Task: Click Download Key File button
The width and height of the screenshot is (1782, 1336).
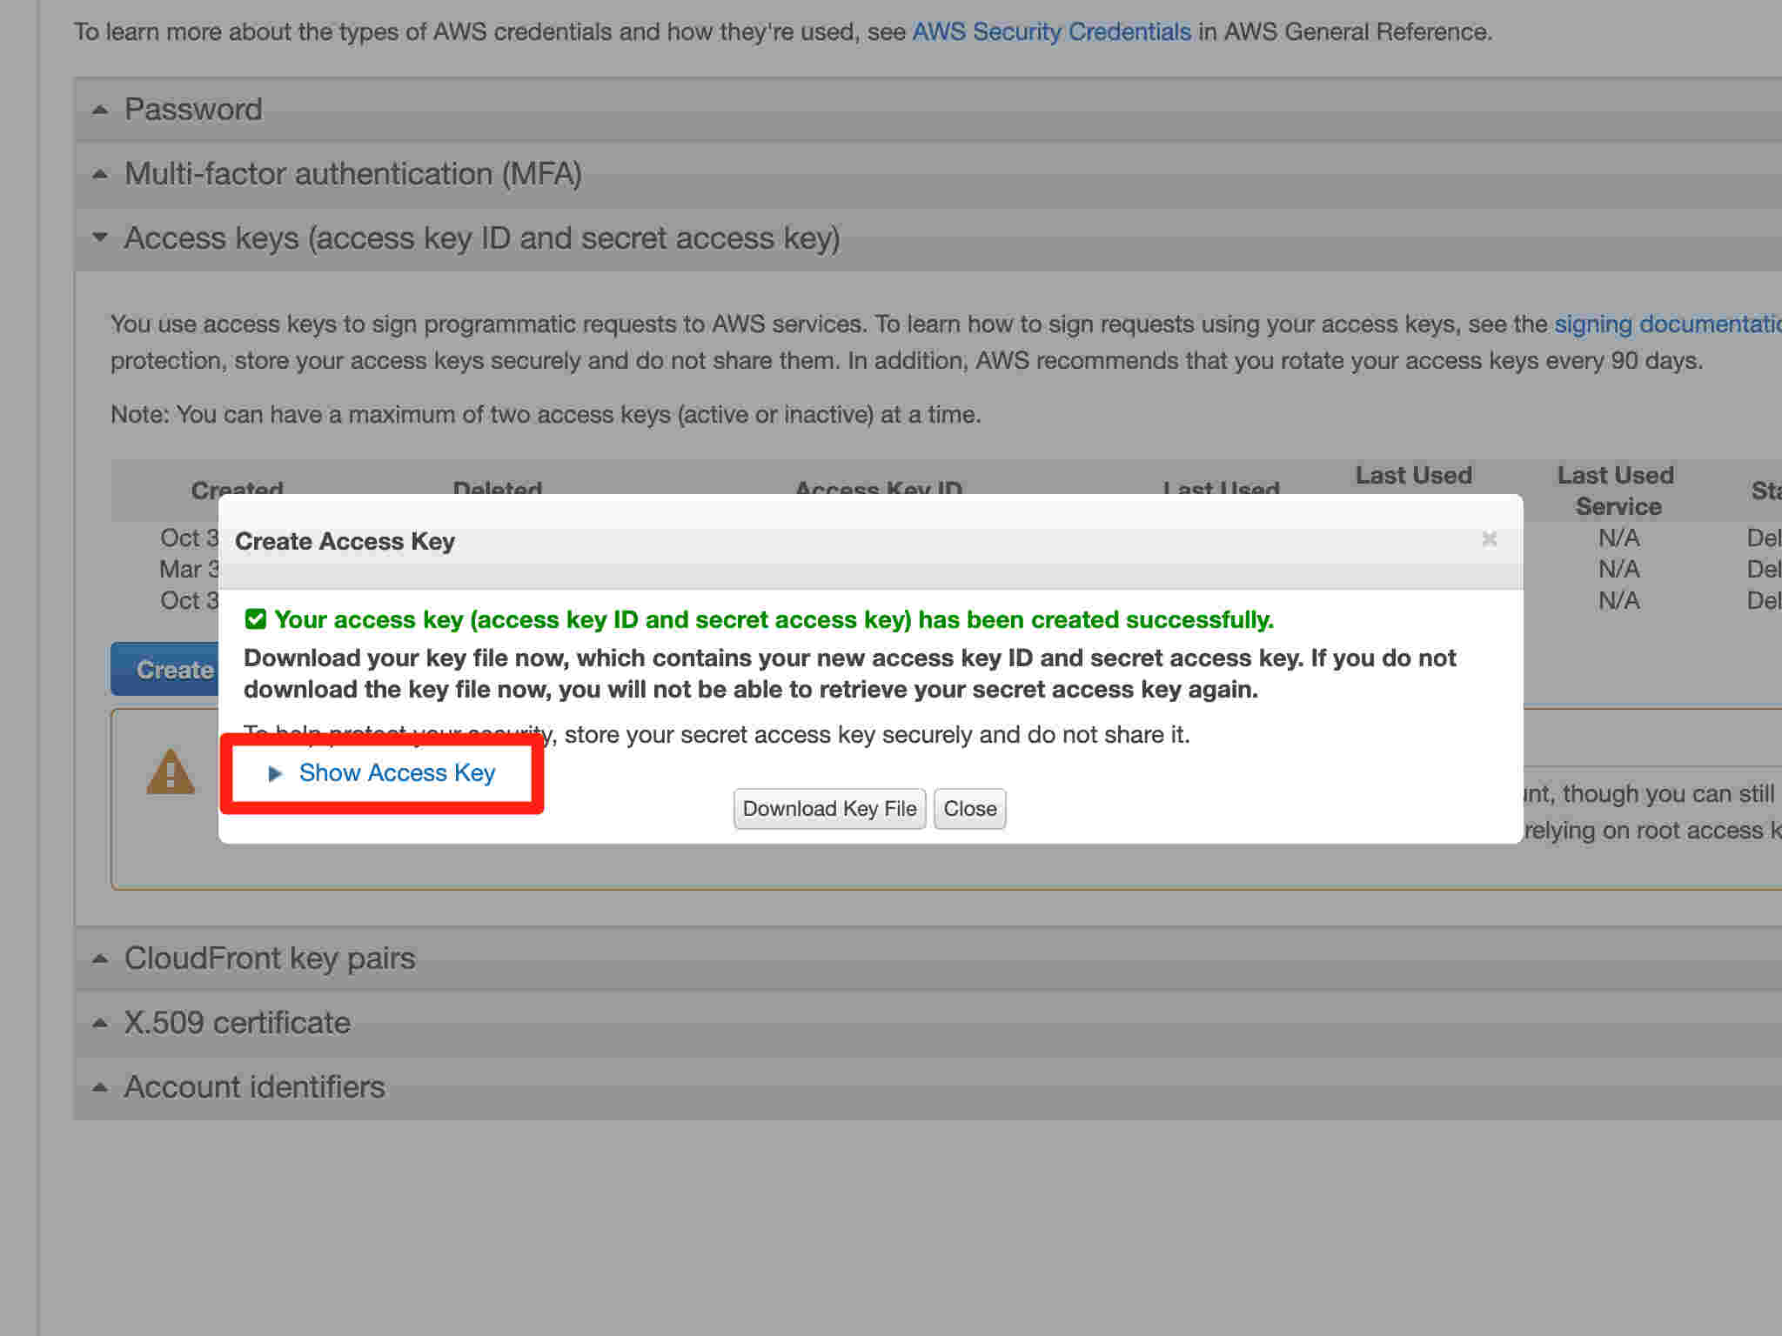Action: pyautogui.click(x=829, y=809)
